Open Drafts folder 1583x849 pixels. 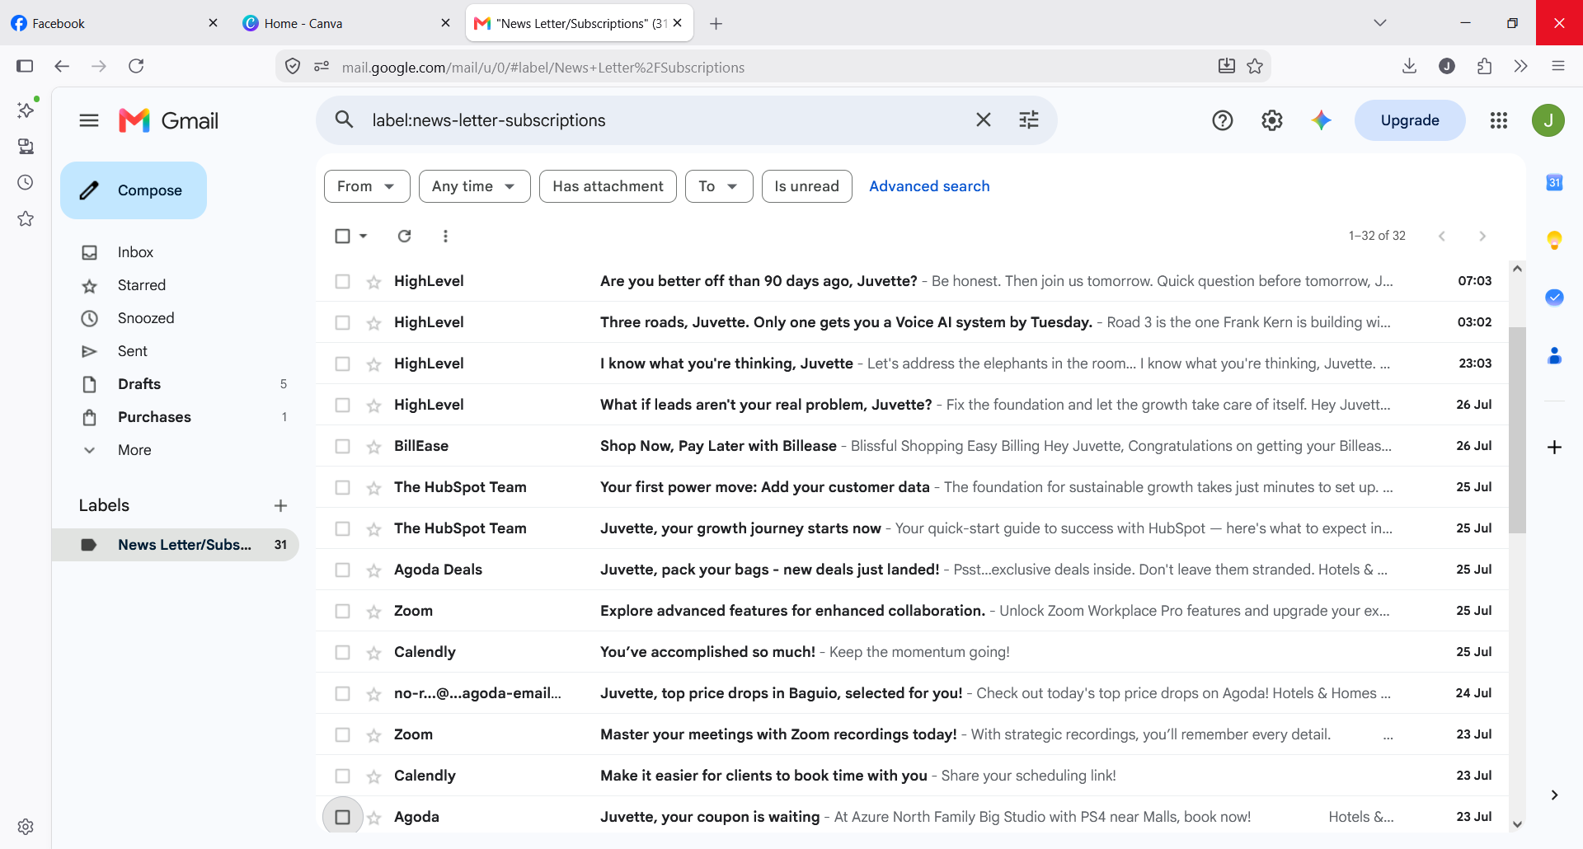pyautogui.click(x=139, y=384)
